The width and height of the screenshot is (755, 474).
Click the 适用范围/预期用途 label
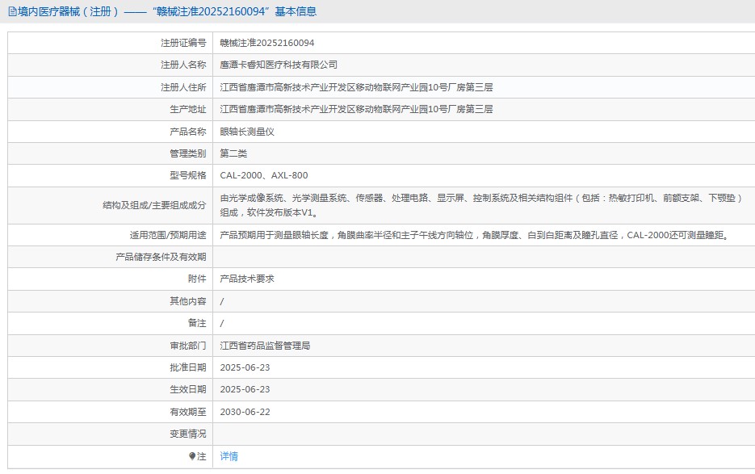pyautogui.click(x=168, y=235)
